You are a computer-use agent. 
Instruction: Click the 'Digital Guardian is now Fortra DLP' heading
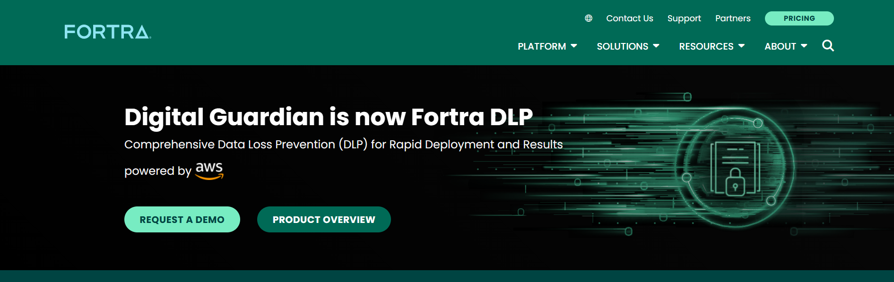(329, 117)
